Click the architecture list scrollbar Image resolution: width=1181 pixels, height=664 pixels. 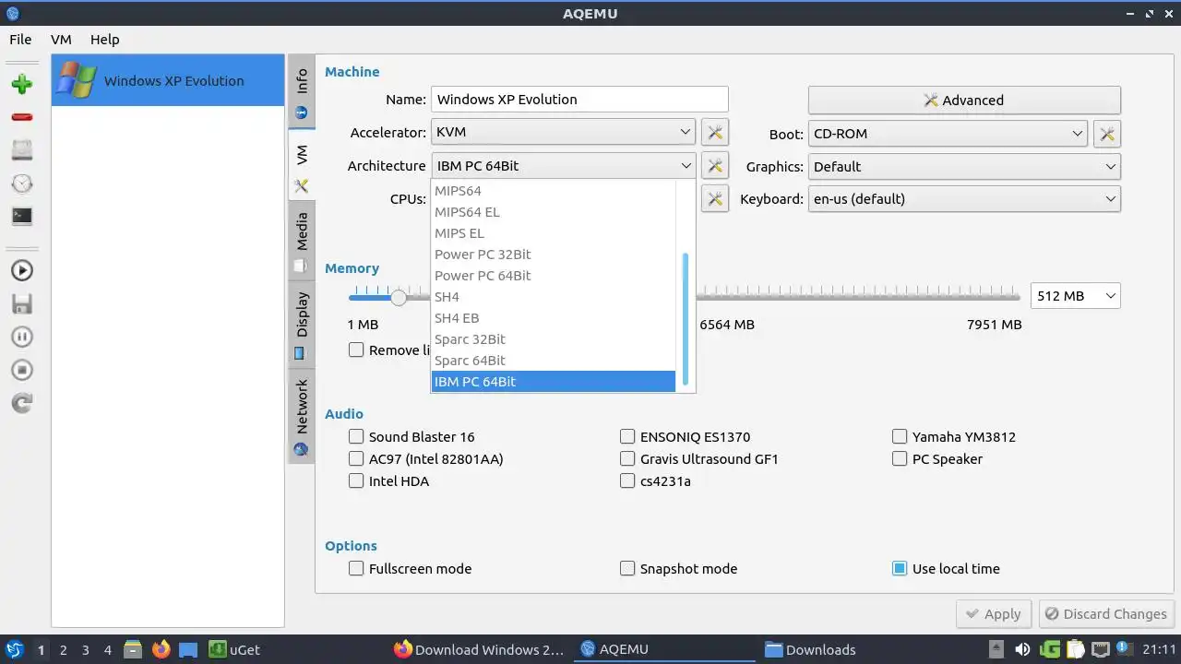point(686,320)
